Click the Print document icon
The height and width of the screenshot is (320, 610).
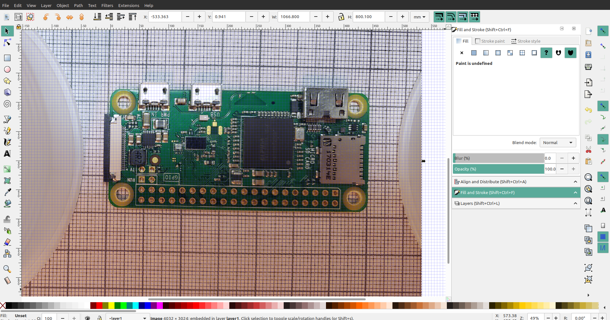click(x=588, y=67)
